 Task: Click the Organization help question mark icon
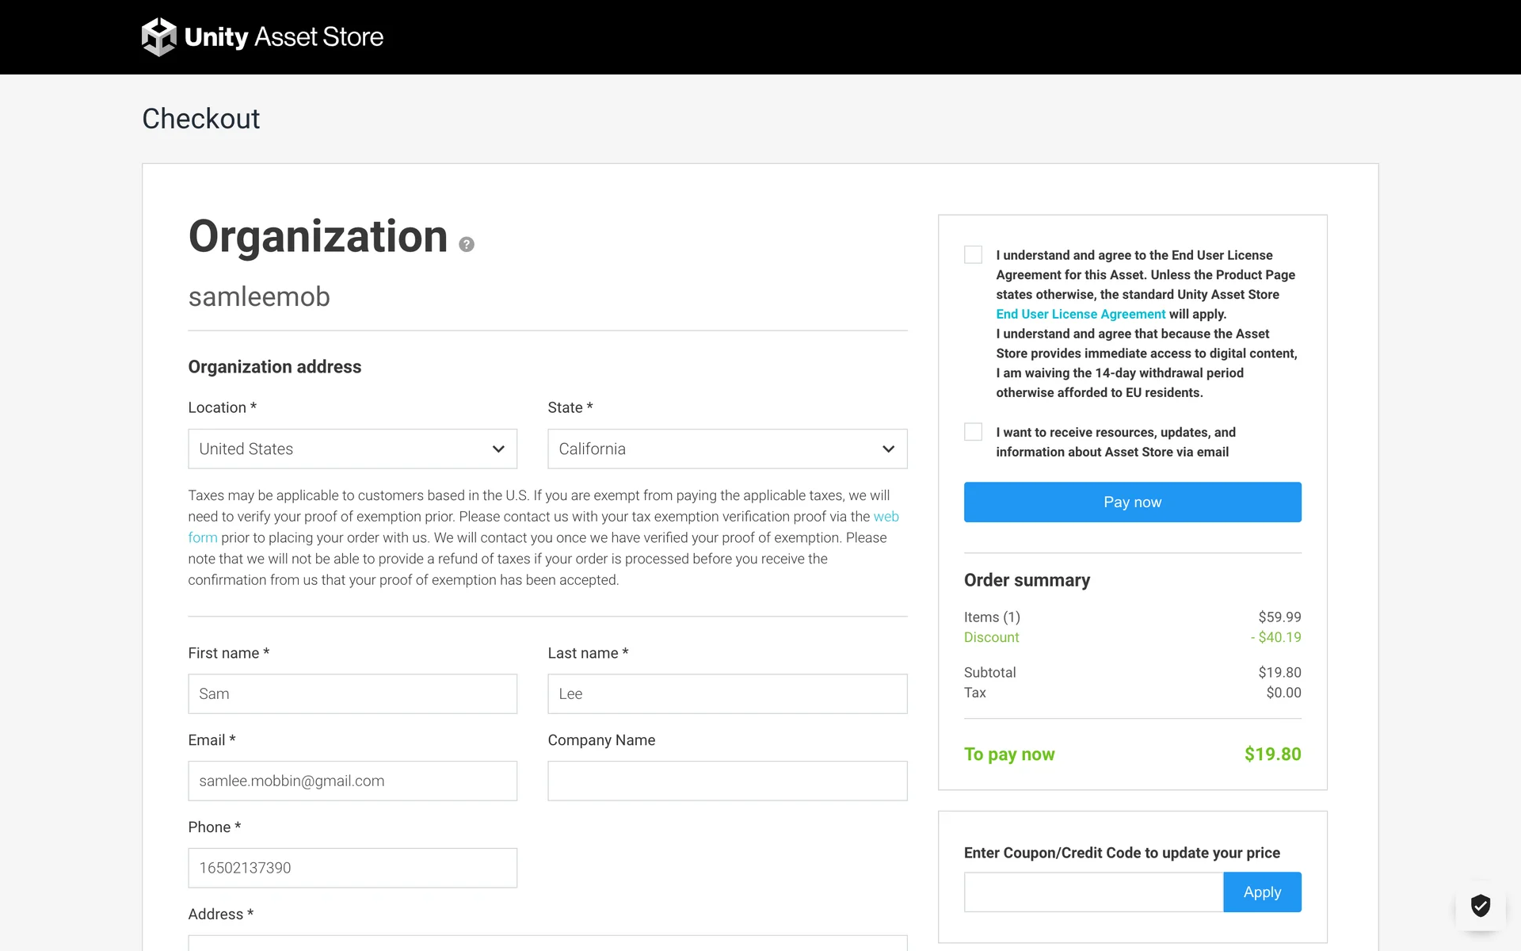click(467, 245)
